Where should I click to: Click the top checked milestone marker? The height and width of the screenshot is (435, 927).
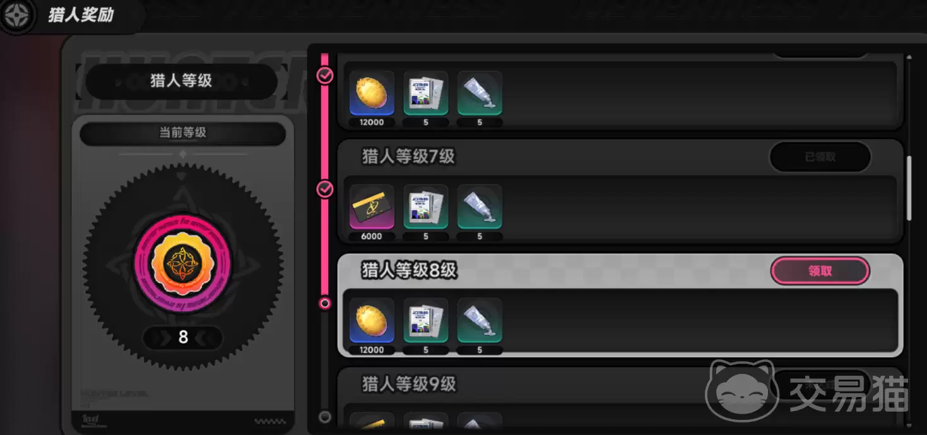(325, 76)
